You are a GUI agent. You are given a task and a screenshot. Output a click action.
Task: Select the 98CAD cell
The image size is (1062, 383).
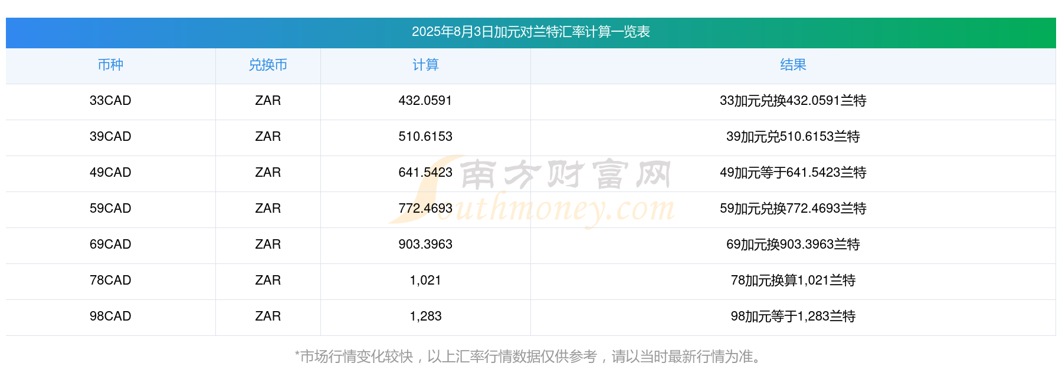[x=110, y=316]
